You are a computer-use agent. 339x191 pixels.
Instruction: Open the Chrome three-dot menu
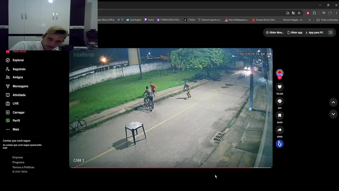[x=336, y=13]
